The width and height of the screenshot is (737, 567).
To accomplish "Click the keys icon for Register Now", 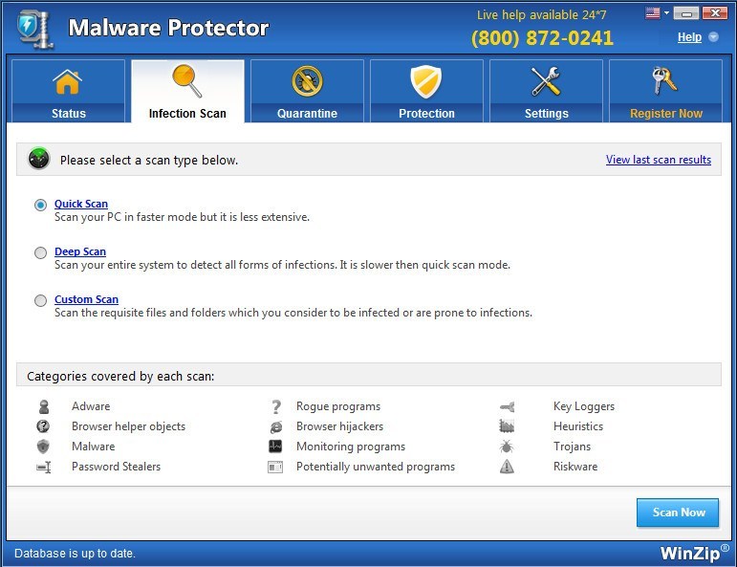I will [x=665, y=82].
